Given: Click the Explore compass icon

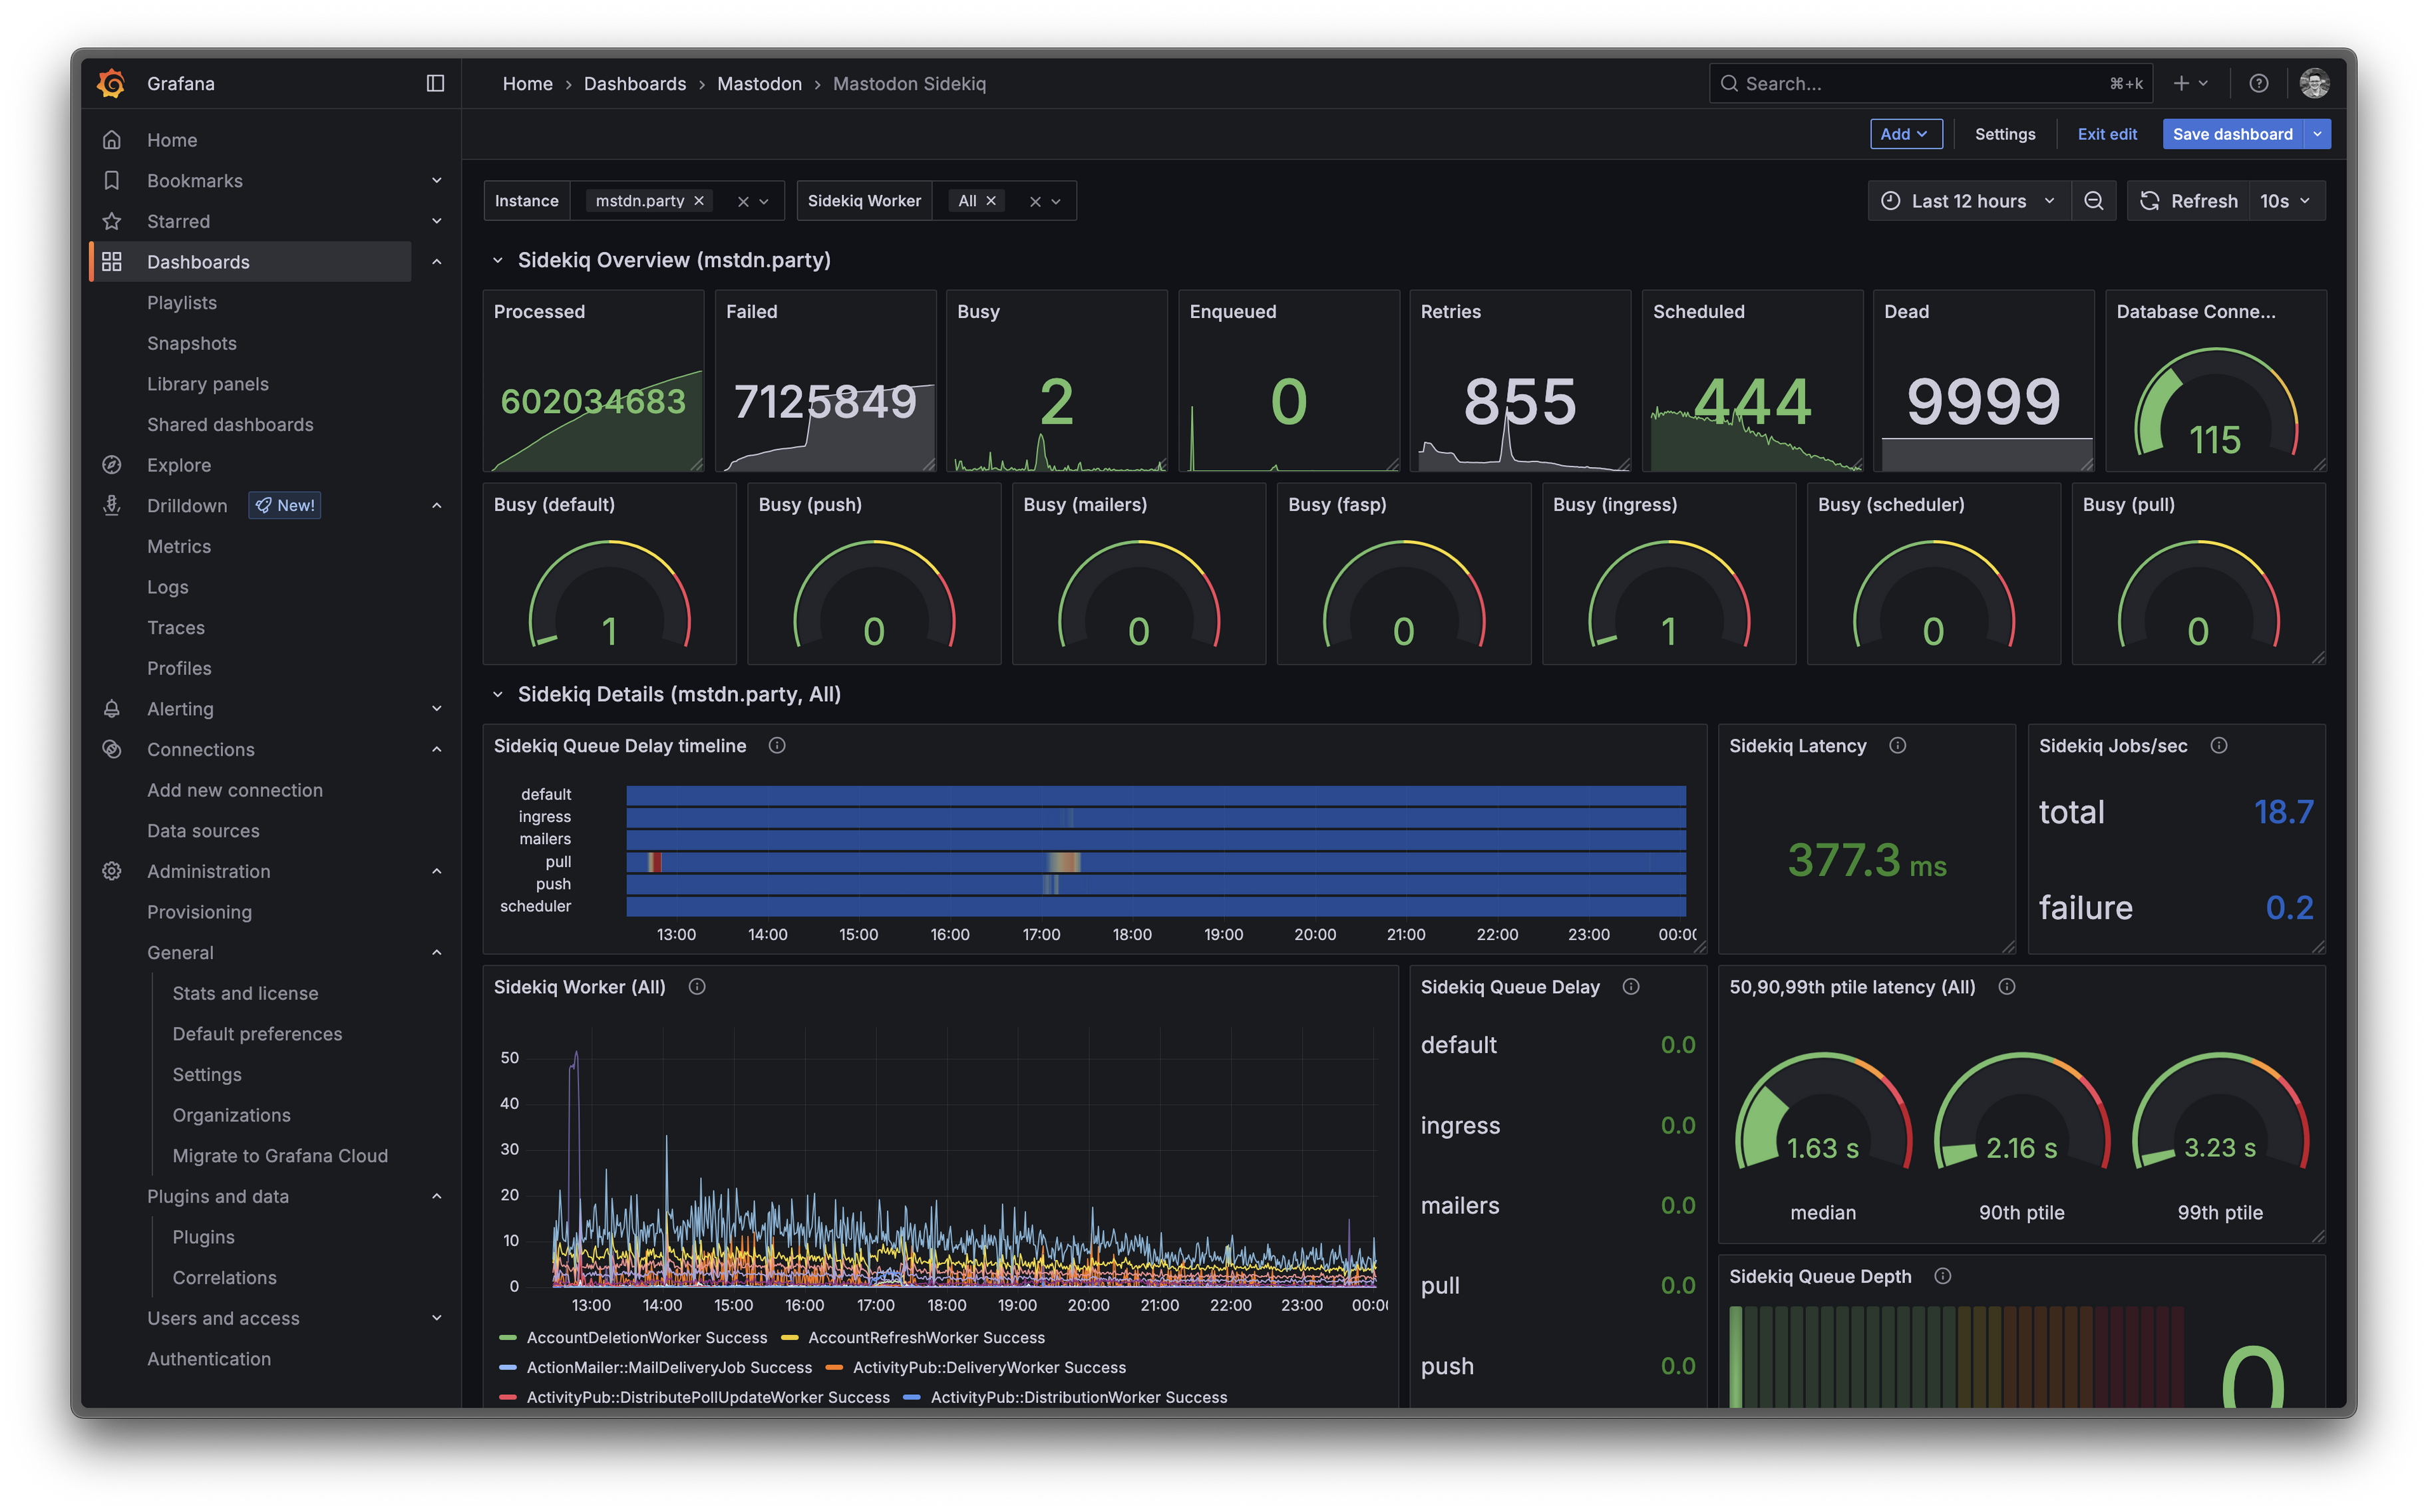Looking at the screenshot, I should 112,465.
